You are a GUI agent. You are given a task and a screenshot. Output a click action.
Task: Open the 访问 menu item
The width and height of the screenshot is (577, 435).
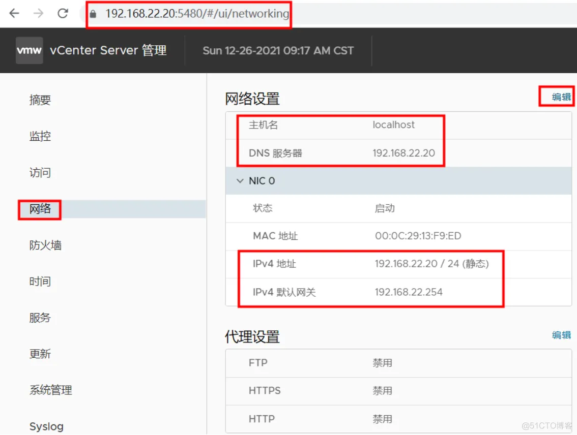coord(40,173)
